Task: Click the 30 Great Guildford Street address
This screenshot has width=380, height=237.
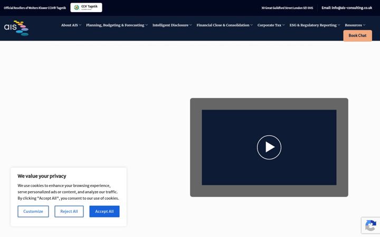Action: [287, 8]
